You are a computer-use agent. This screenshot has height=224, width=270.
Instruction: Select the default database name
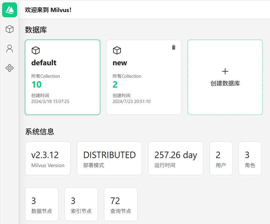(44, 63)
